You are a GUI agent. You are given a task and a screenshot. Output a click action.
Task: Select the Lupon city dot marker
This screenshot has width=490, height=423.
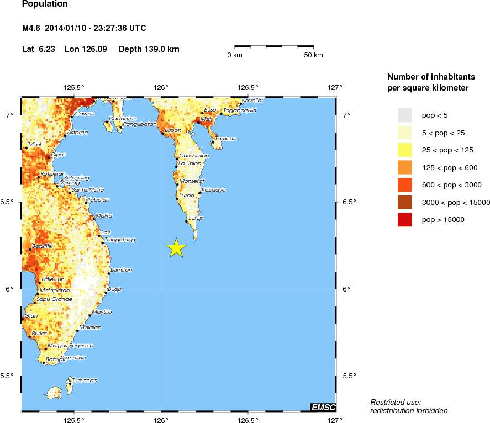[162, 133]
